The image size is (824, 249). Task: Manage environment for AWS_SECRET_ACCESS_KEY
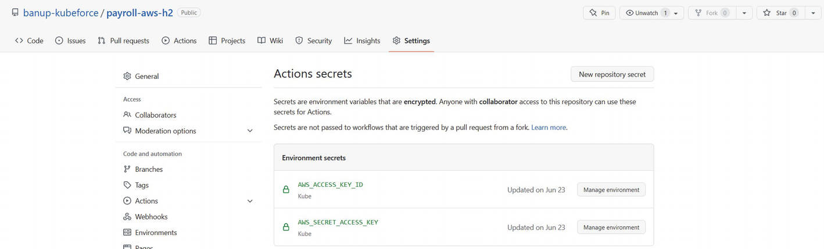(611, 228)
